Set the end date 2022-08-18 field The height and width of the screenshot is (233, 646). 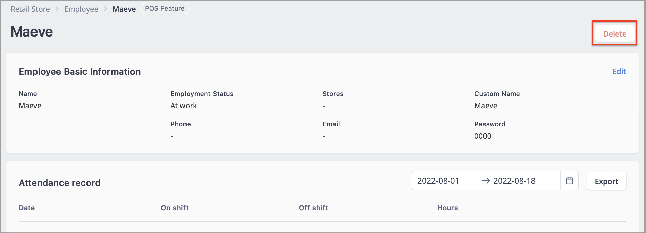514,181
